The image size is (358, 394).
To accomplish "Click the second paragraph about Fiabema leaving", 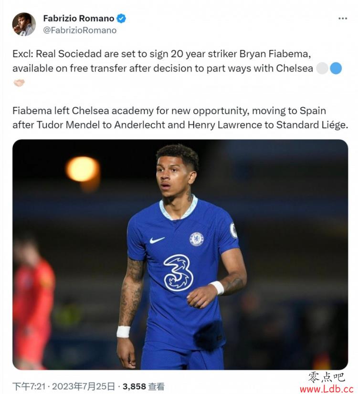I will click(180, 118).
